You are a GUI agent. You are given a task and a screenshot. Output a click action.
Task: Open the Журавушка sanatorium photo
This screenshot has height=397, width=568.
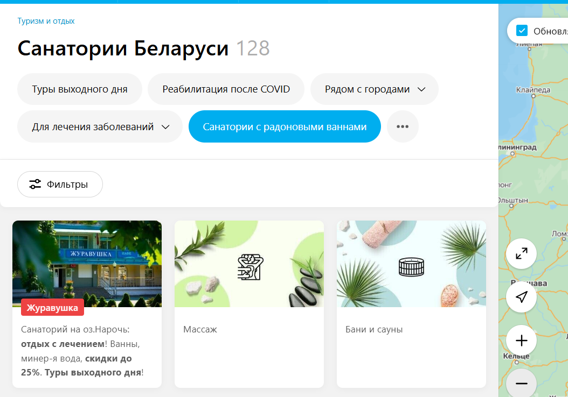pos(87,264)
